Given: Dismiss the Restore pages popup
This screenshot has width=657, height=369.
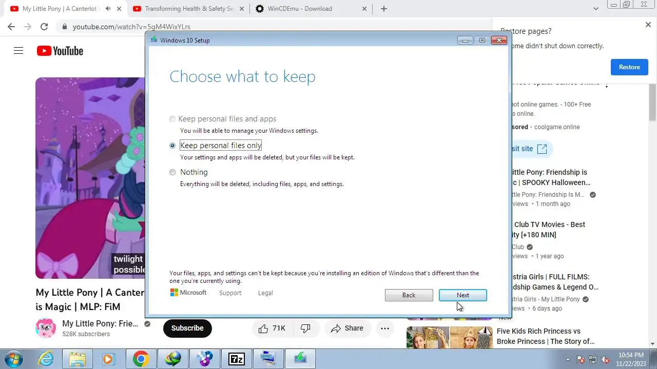Looking at the screenshot, I should pyautogui.click(x=648, y=25).
